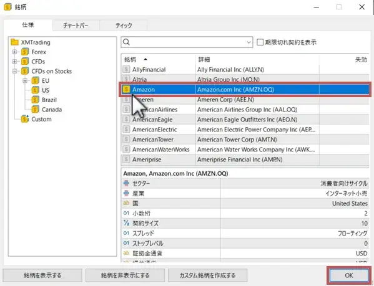This screenshot has height=286, width=374.
Task: Click the 失効 column header
Action: 344,59
